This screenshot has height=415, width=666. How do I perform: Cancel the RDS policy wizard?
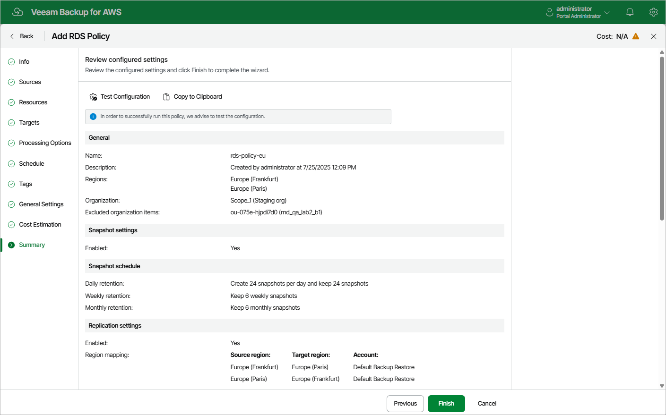tap(487, 404)
